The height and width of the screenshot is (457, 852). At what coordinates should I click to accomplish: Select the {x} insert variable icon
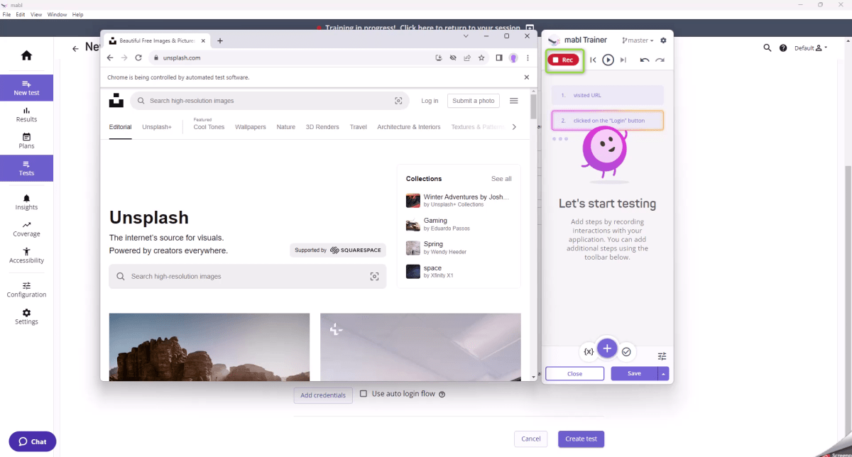coord(589,351)
